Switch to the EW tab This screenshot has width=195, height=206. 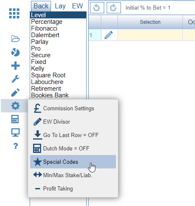[x=77, y=6]
